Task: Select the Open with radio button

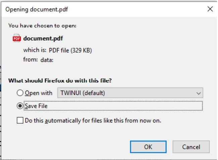Action: (x=20, y=93)
